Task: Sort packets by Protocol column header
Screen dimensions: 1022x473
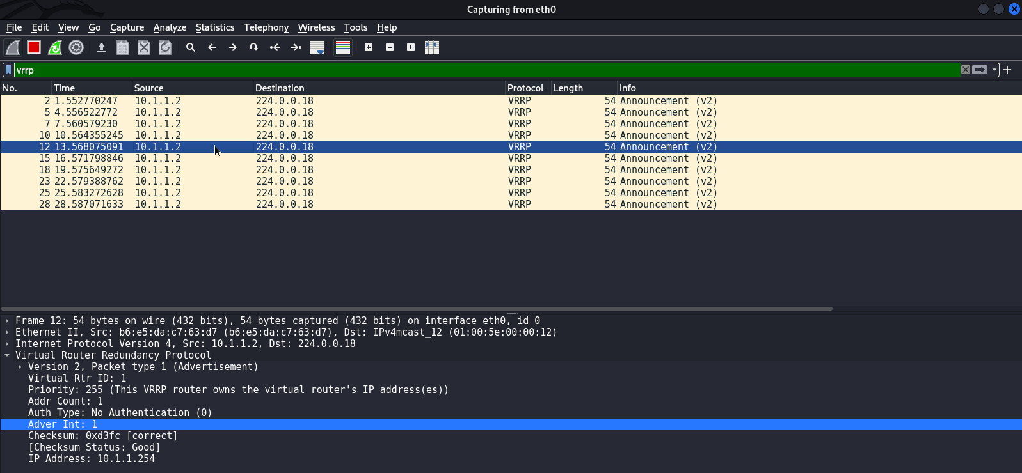Action: [525, 88]
